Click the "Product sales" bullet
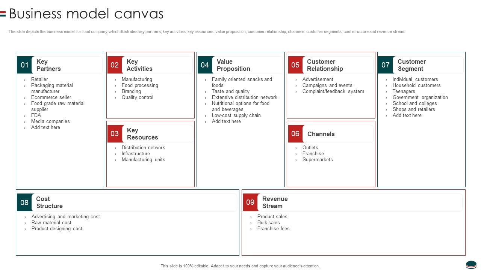This screenshot has width=481, height=270. 272,217
